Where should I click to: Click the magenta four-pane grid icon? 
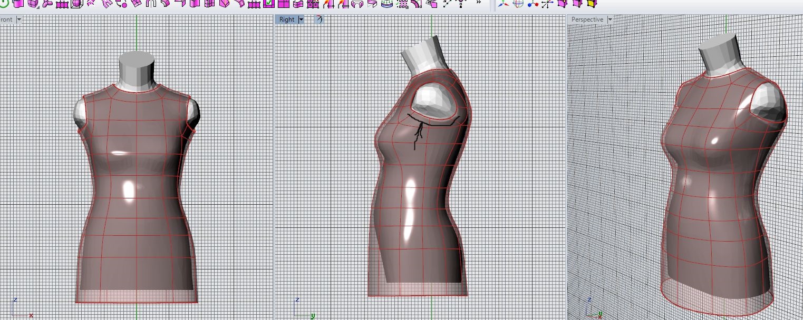283,4
